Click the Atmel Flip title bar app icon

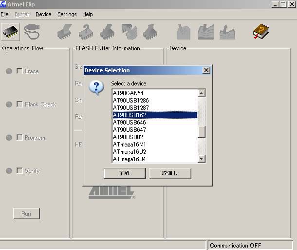3,4
